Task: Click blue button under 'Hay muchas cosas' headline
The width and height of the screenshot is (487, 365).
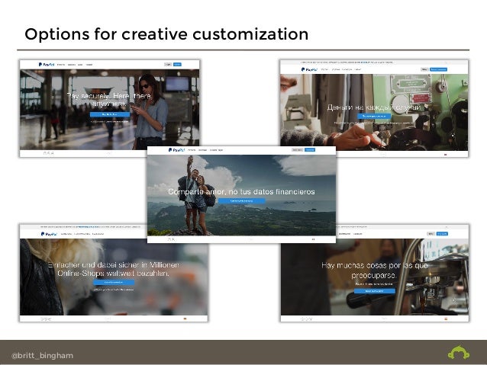Action: coord(375,291)
